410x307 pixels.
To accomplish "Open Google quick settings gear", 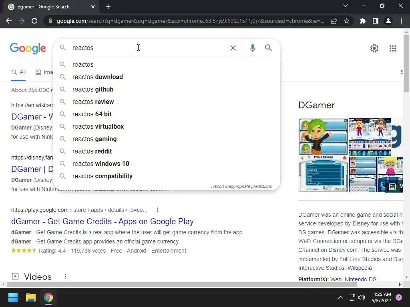I will pyautogui.click(x=374, y=48).
